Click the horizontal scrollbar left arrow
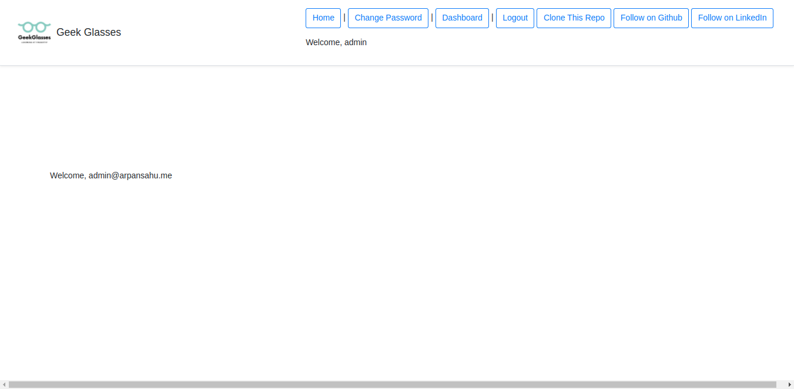 [4, 385]
